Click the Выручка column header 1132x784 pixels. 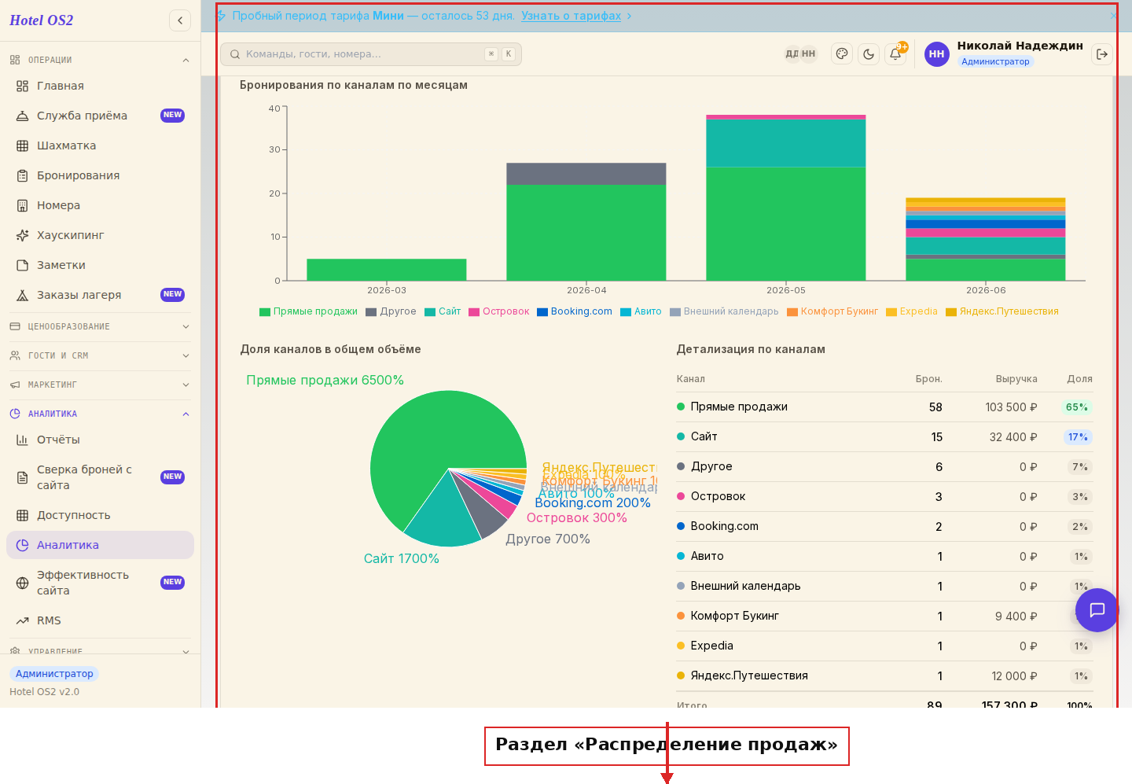tap(1016, 379)
